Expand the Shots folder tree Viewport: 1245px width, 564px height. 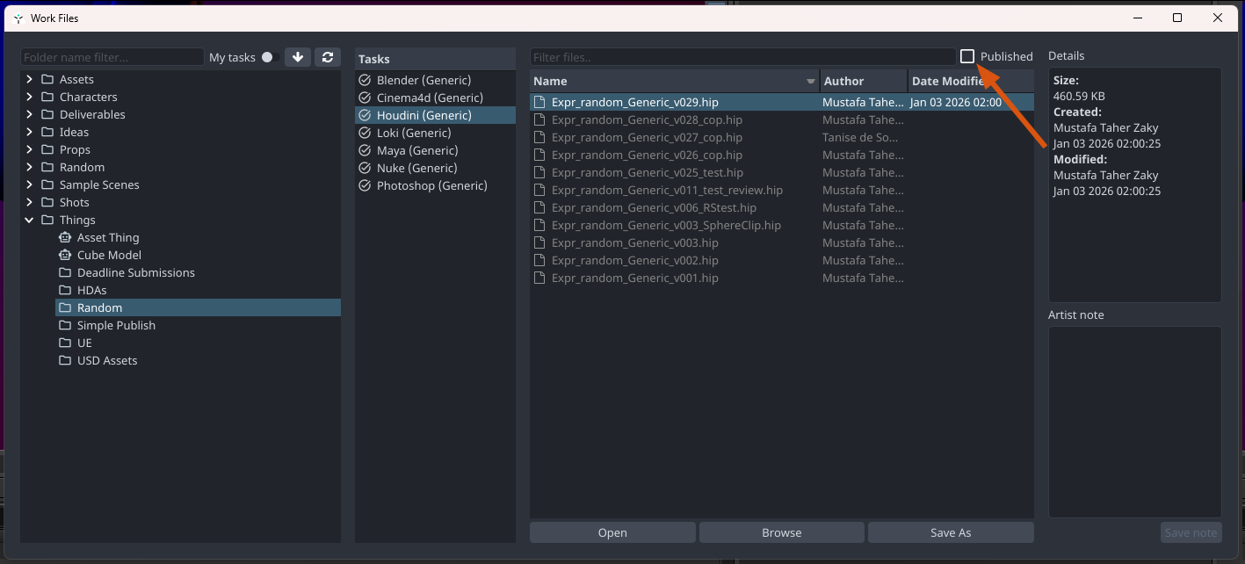click(x=29, y=202)
